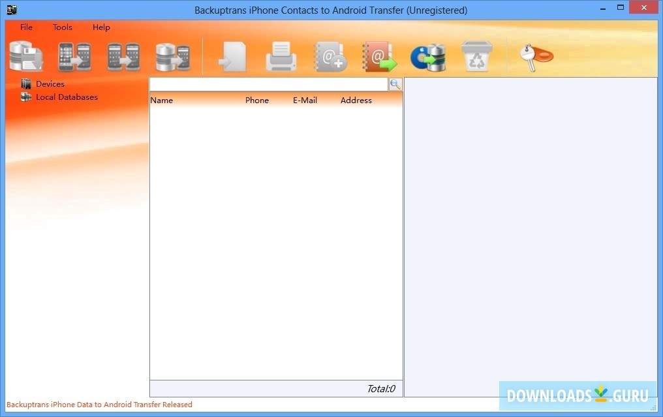Select Local Databases in the sidebar
This screenshot has height=417, width=663.
pyautogui.click(x=67, y=97)
